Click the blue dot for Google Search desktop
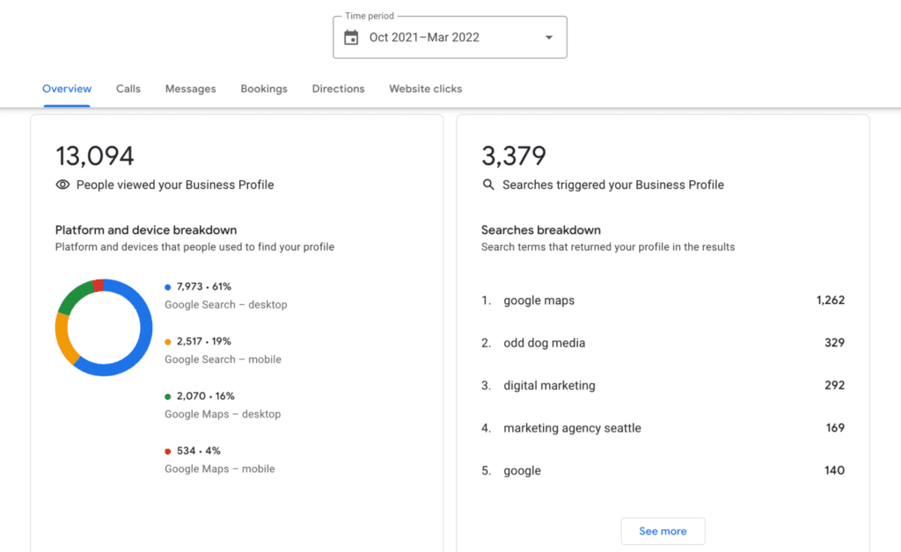 (x=167, y=286)
